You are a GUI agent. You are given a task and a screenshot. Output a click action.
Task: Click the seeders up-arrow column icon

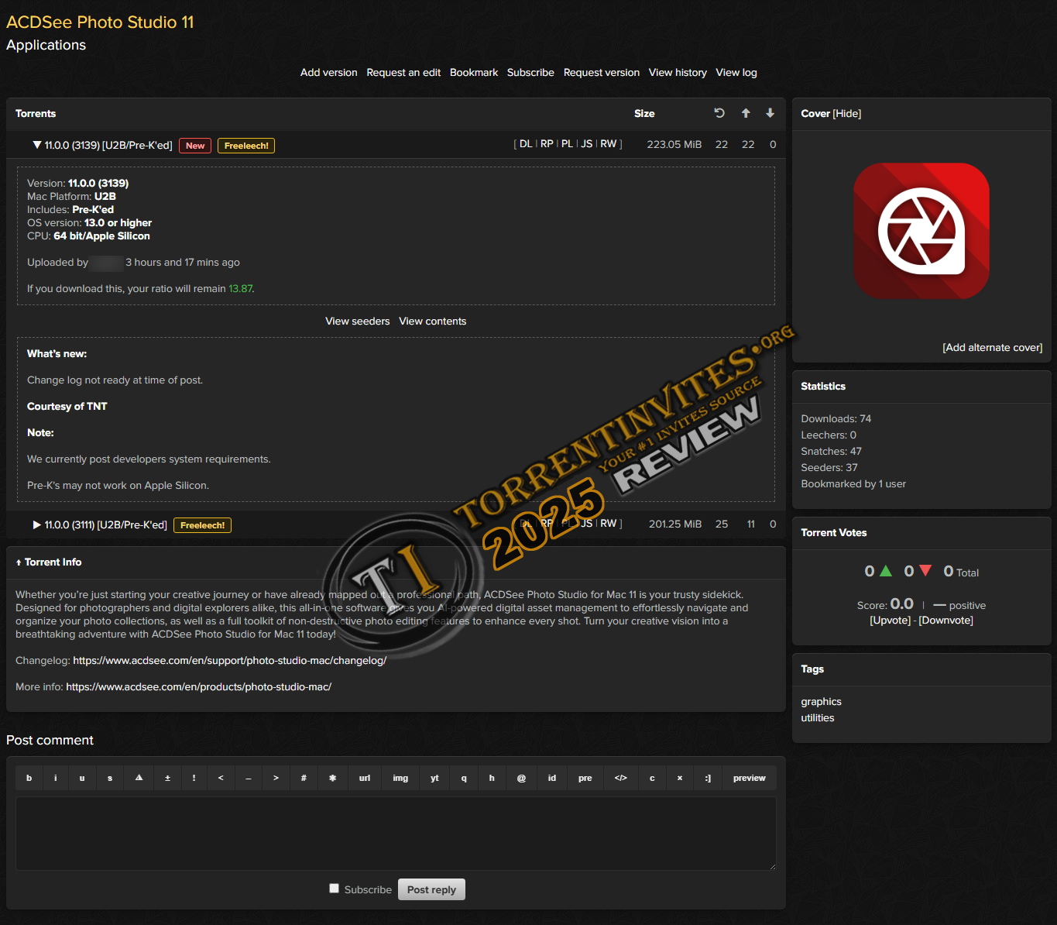pos(746,113)
